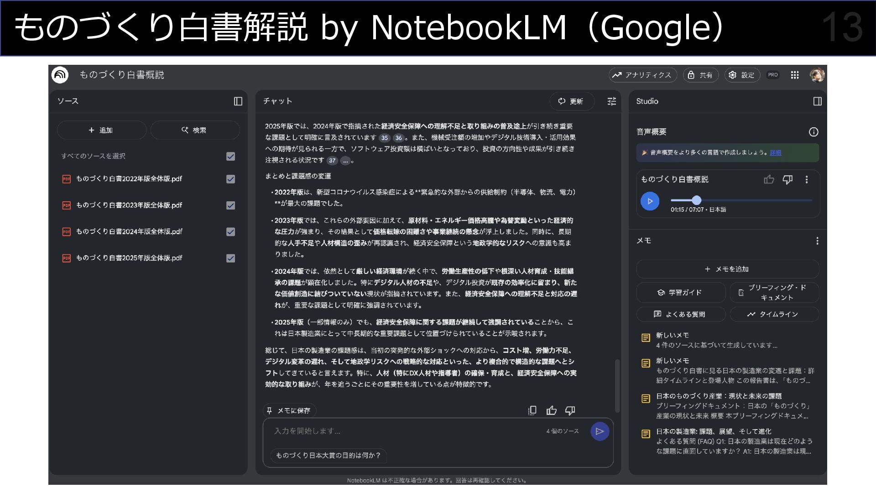Open citation number 35

click(x=385, y=138)
